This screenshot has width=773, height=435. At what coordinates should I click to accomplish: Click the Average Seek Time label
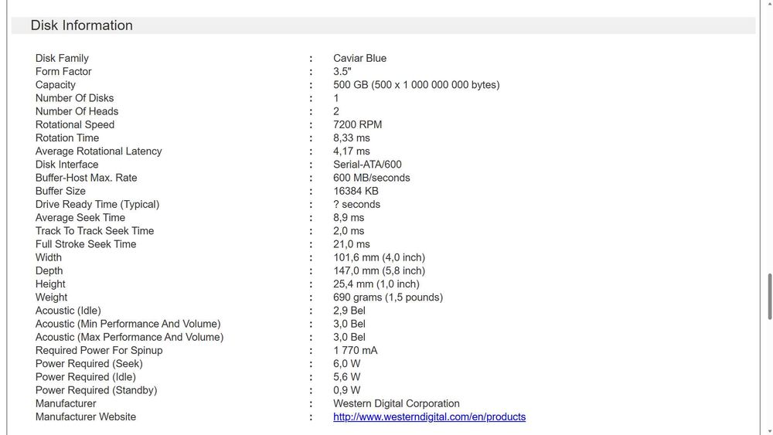pyautogui.click(x=80, y=218)
